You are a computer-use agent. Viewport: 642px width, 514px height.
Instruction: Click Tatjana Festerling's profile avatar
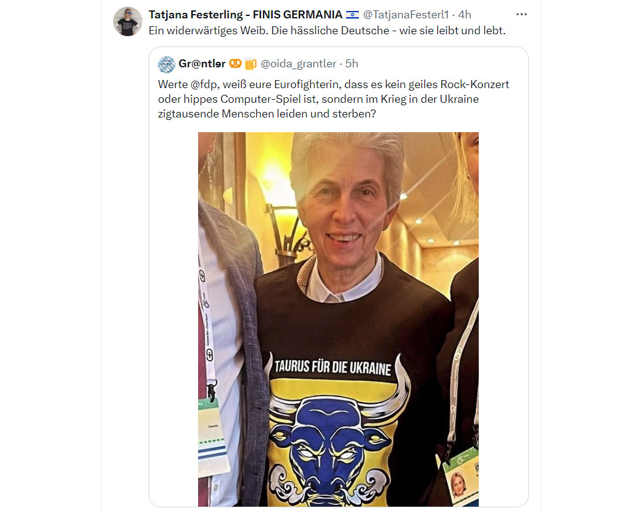click(x=128, y=22)
